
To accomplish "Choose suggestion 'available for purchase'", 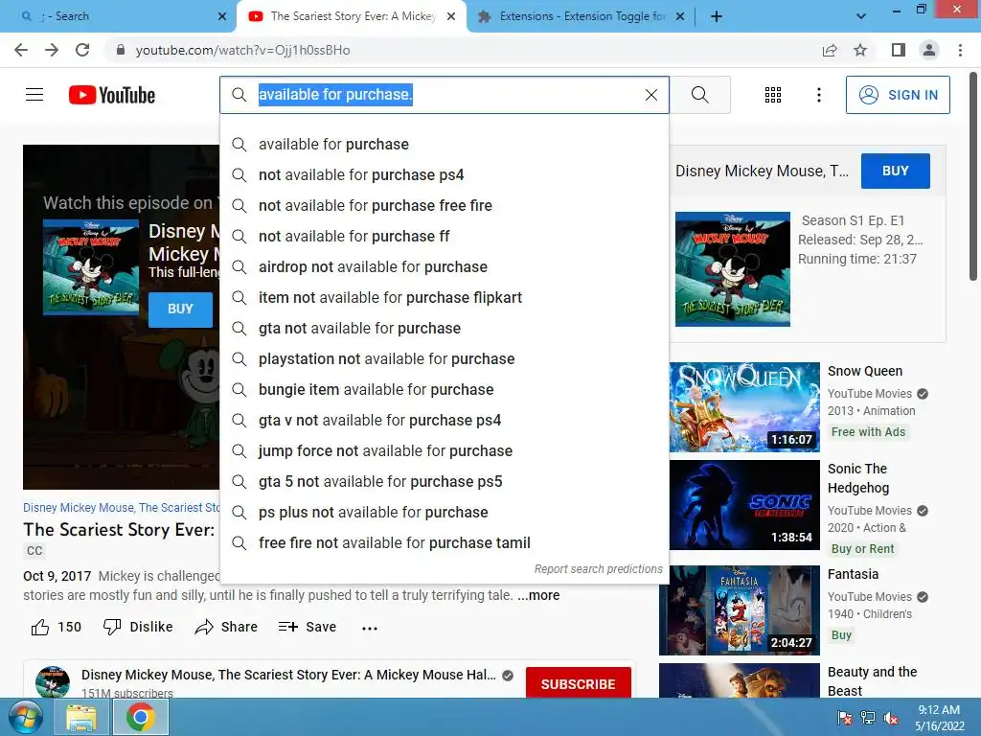I will (x=445, y=144).
